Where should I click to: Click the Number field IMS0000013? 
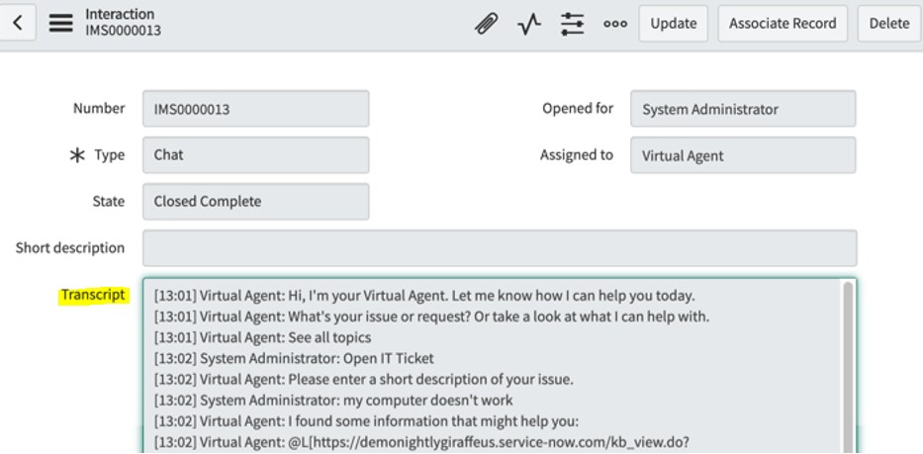(255, 109)
